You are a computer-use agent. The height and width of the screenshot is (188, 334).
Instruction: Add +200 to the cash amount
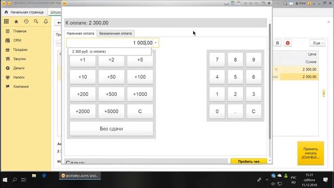pos(82,94)
